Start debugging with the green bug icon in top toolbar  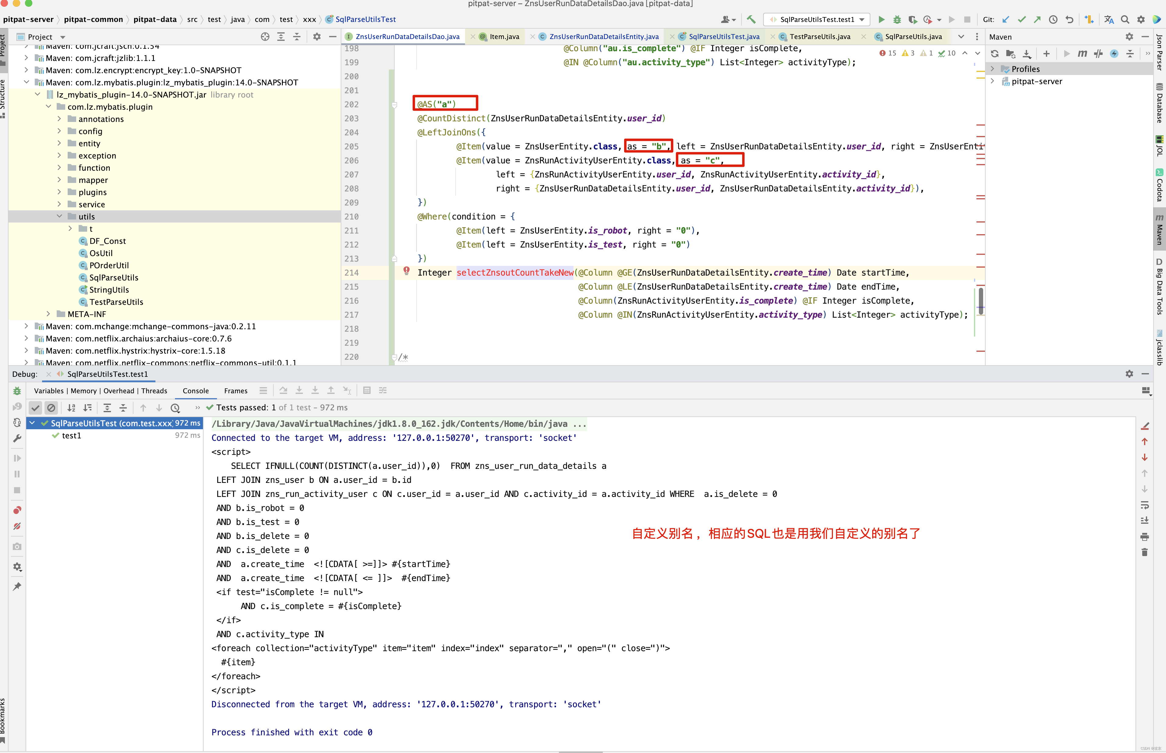(x=897, y=20)
